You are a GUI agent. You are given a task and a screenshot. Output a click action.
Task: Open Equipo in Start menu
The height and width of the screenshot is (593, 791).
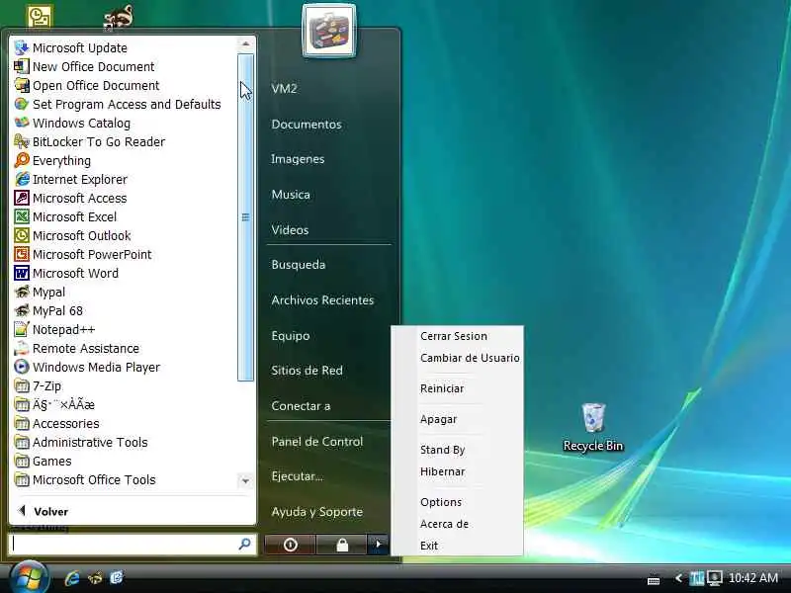291,336
